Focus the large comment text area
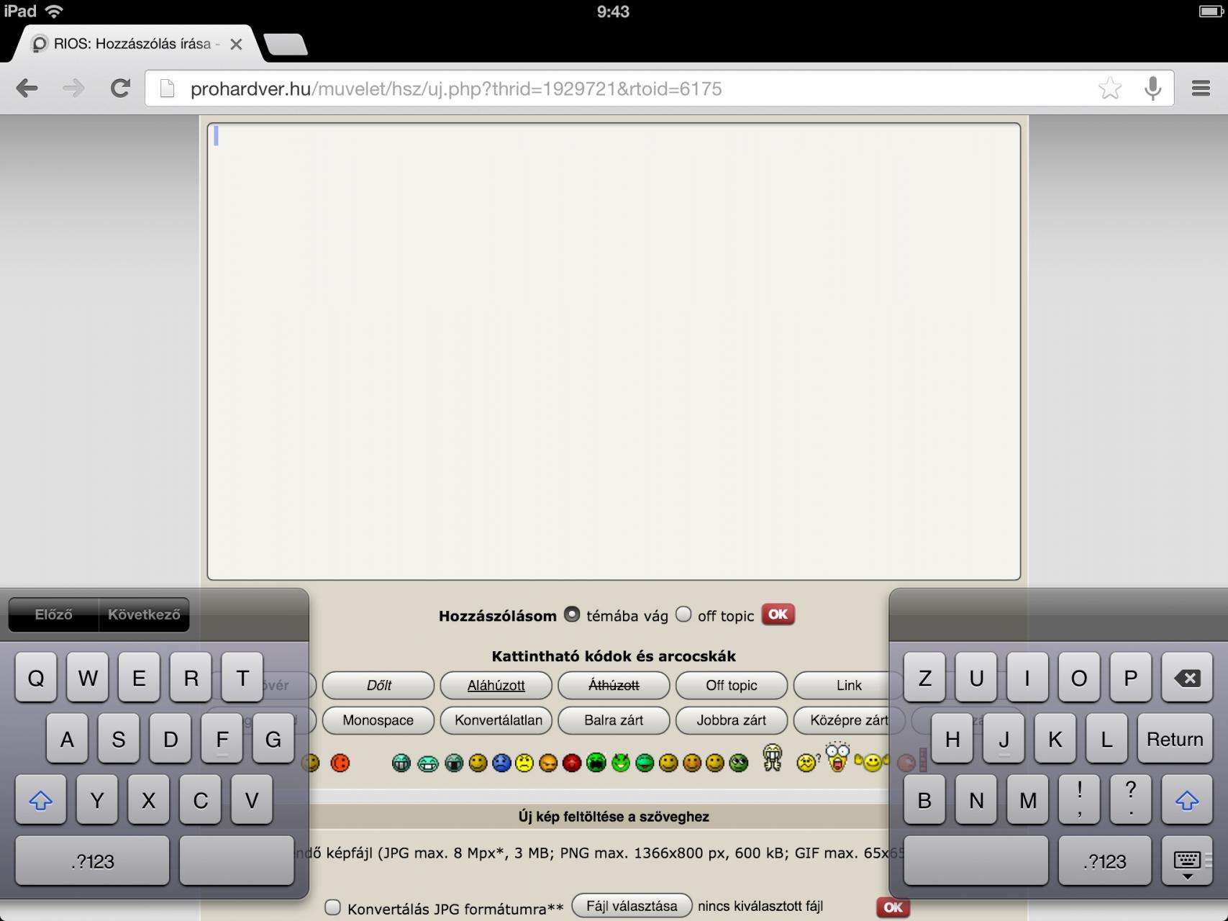The height and width of the screenshot is (921, 1228). (614, 351)
